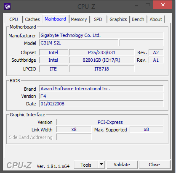This screenshot has width=176, height=173.
Task: Click the BIOS Version field F4
Action: point(101,96)
